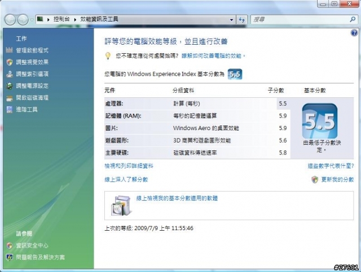Open 檢視和列印詳細資料 link
Screen dimensions: 361x272
pyautogui.click(x=129, y=166)
